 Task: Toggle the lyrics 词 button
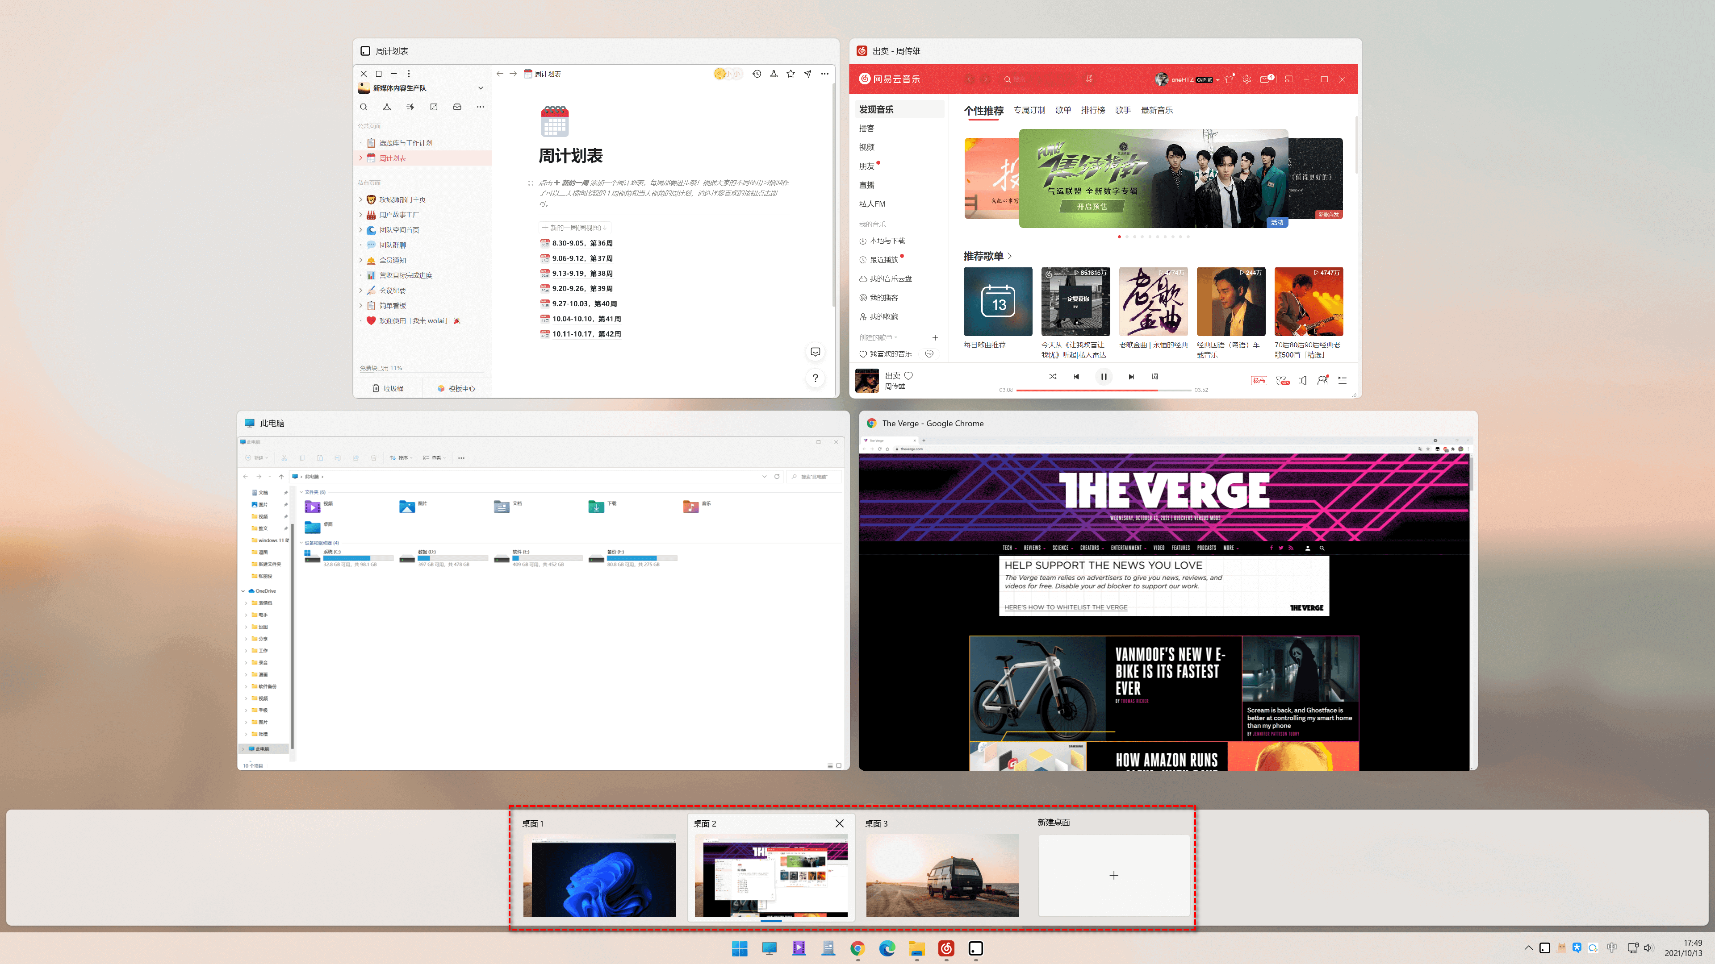coord(1154,377)
